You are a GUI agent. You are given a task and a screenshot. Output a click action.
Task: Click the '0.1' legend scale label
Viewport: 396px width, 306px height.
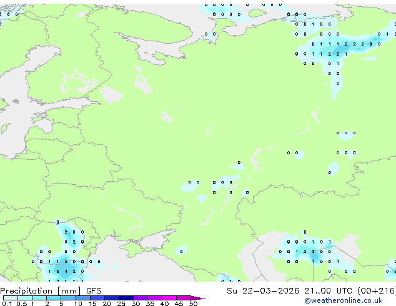pyautogui.click(x=7, y=304)
